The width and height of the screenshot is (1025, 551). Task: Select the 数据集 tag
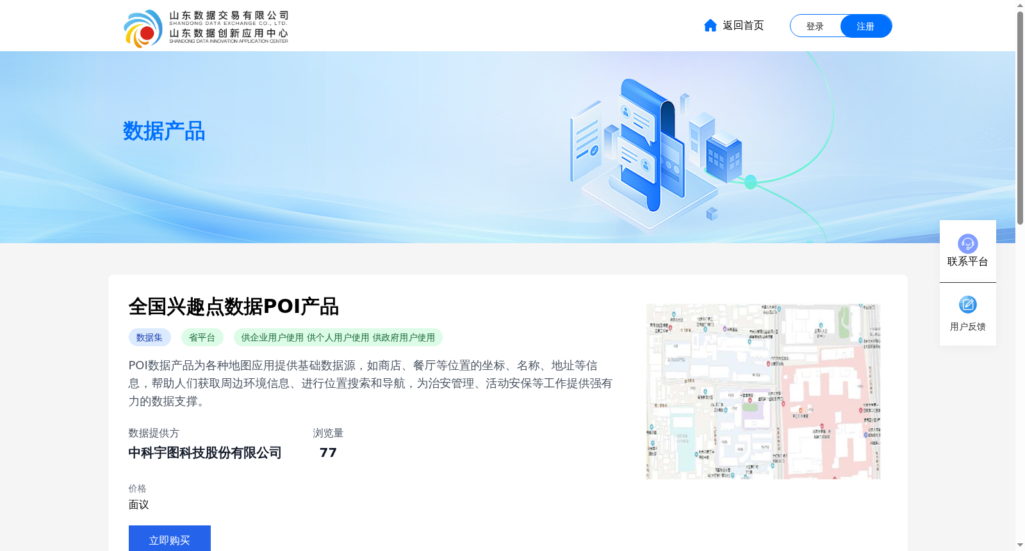149,337
